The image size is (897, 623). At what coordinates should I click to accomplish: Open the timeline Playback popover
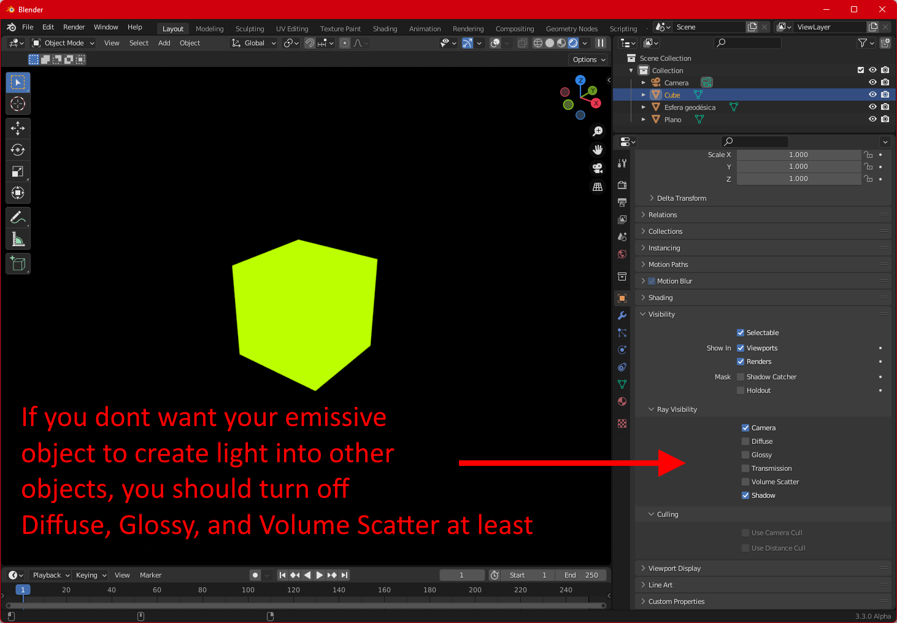click(50, 575)
